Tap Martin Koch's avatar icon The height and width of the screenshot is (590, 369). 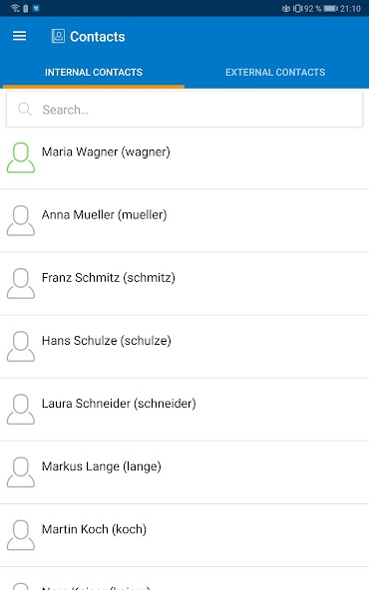point(21,535)
